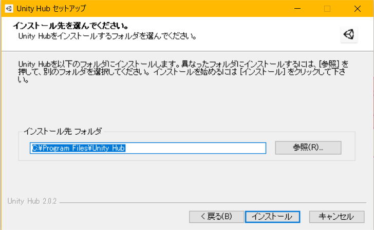Go back using the < 戻る(B) button

(216, 217)
